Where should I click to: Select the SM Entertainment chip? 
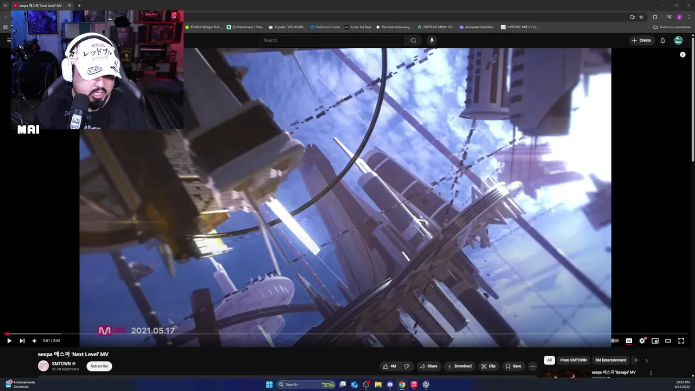click(610, 360)
